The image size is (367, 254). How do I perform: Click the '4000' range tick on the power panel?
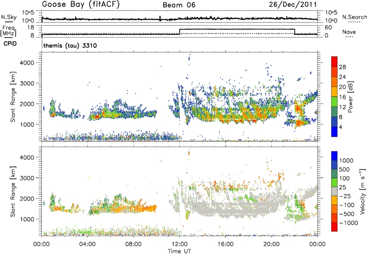coord(27,63)
